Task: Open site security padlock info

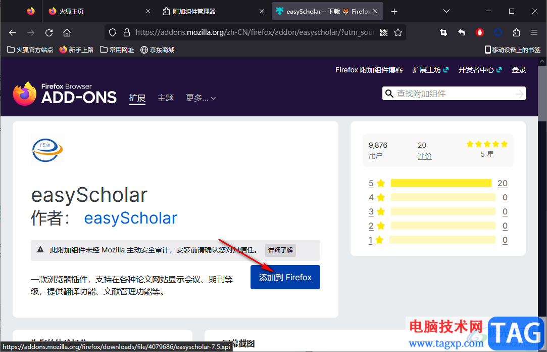Action: tap(127, 32)
